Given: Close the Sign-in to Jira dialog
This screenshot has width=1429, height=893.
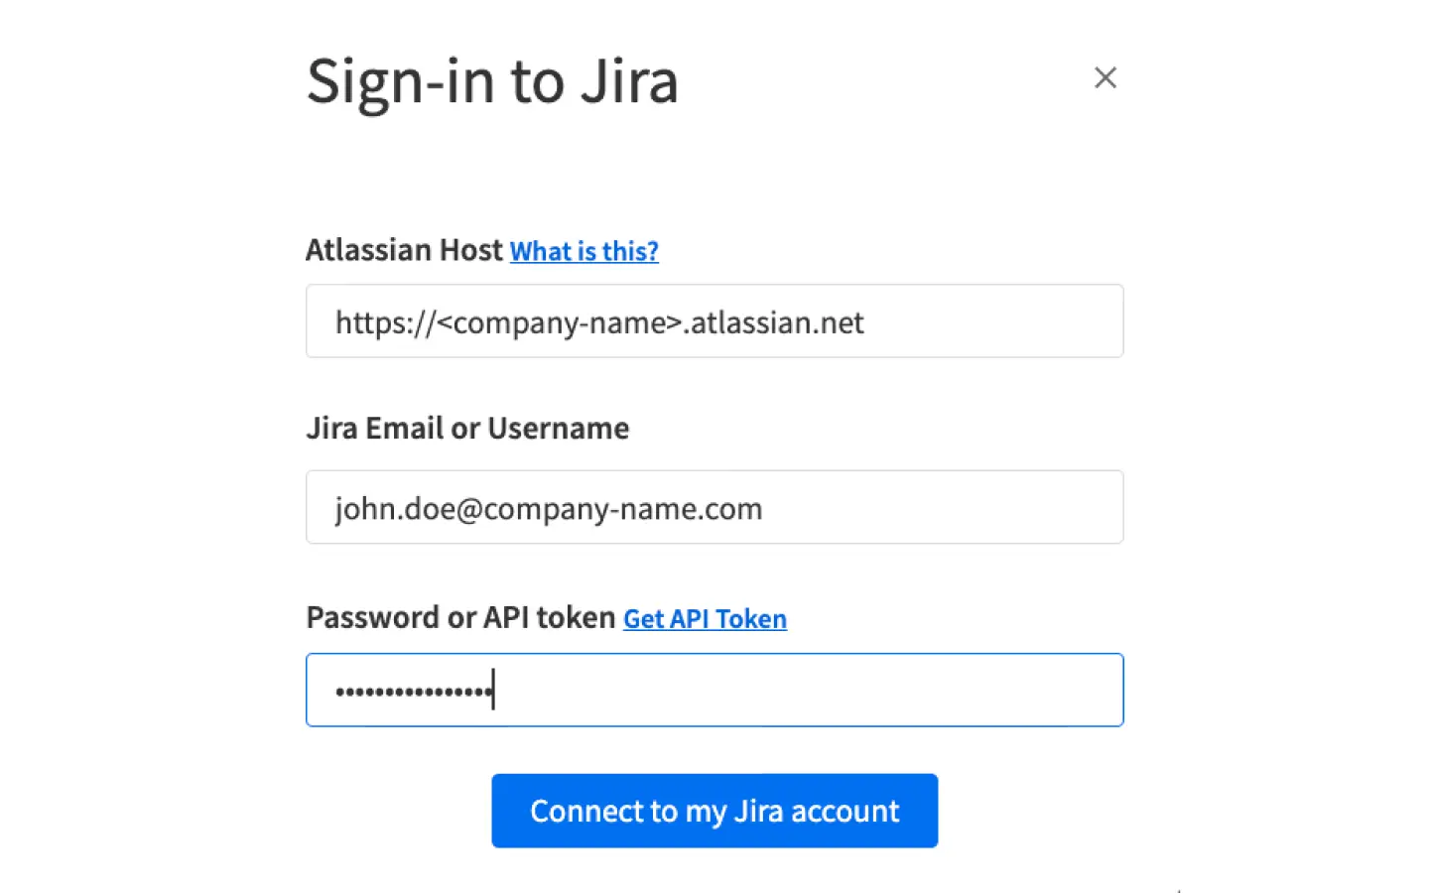Looking at the screenshot, I should (x=1104, y=77).
